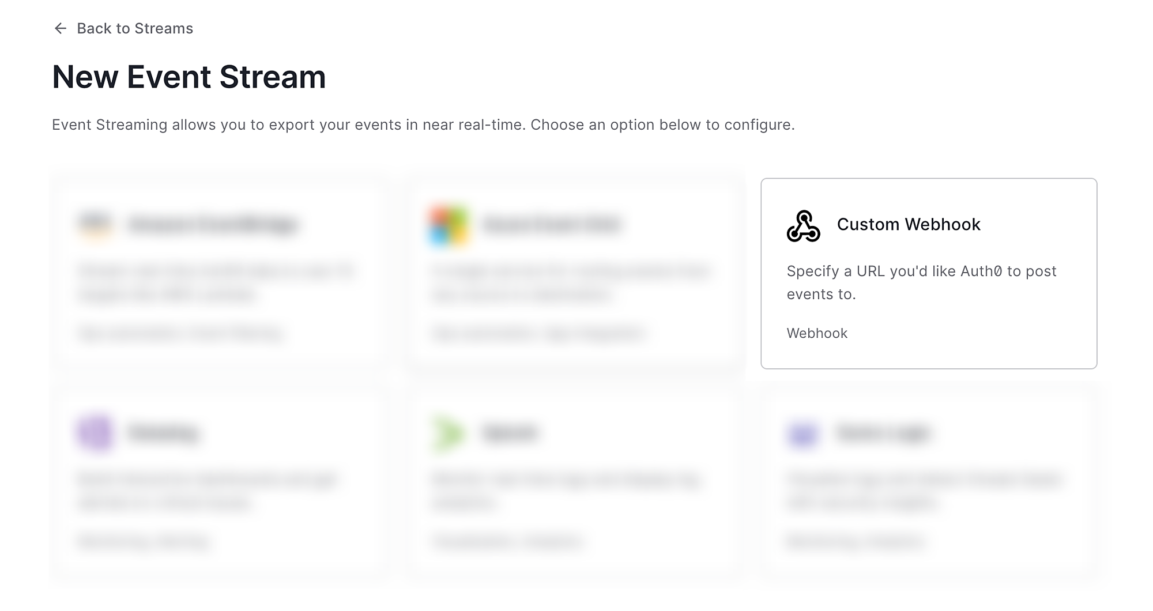The width and height of the screenshot is (1153, 611).
Task: Open the Back to Streams link
Action: coord(135,28)
